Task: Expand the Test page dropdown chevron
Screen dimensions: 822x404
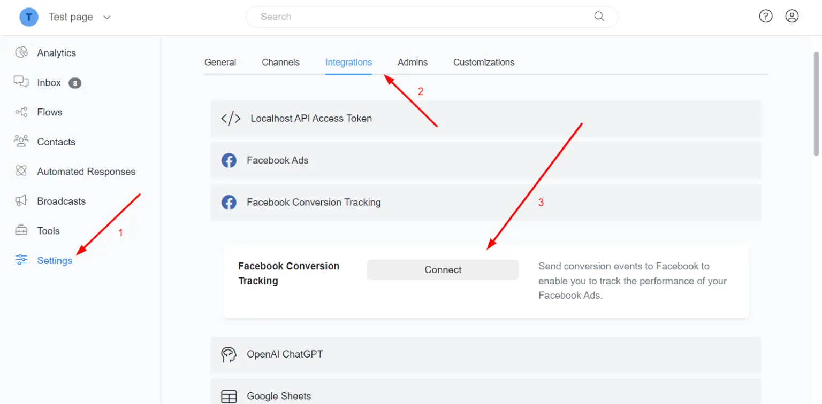Action: tap(107, 17)
